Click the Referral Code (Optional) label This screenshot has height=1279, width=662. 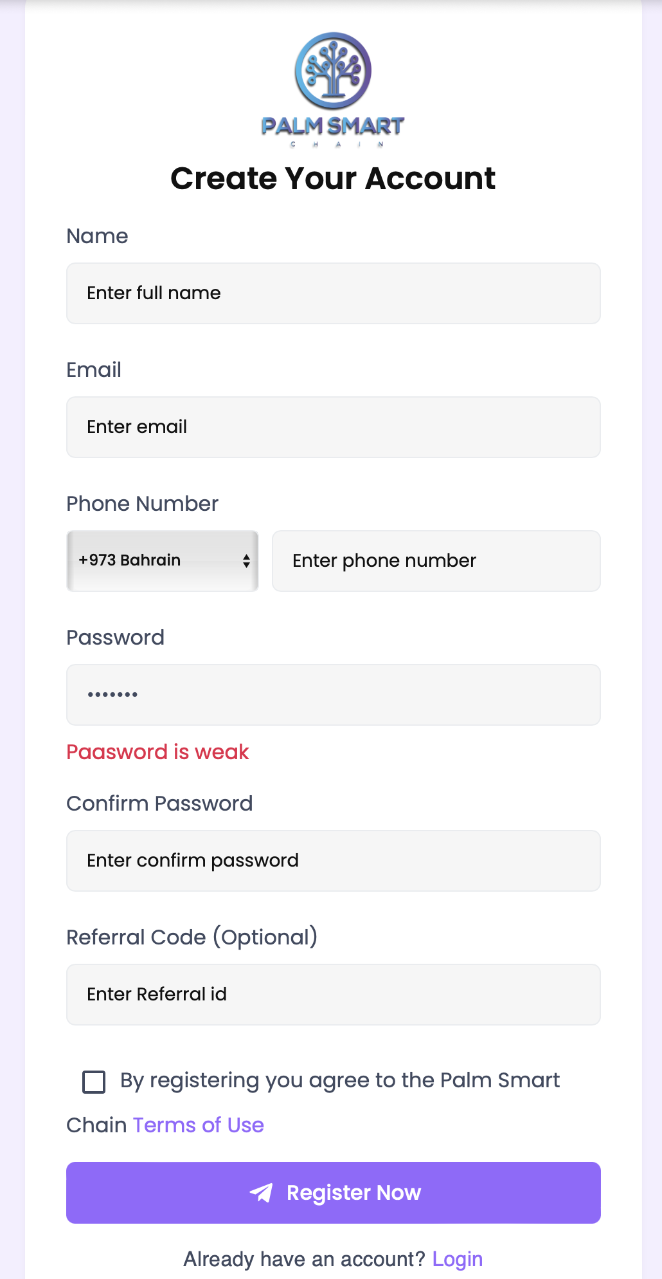click(x=192, y=937)
